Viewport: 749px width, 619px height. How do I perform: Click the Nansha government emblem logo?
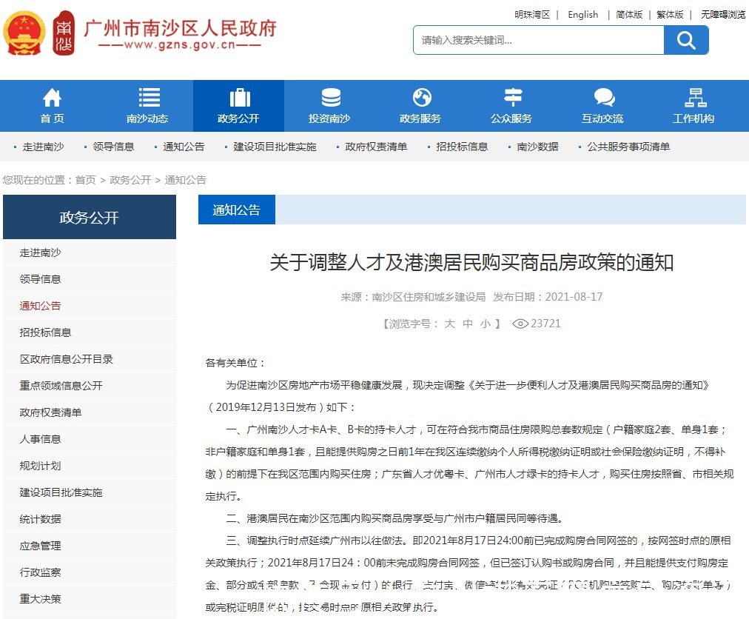coord(27,34)
